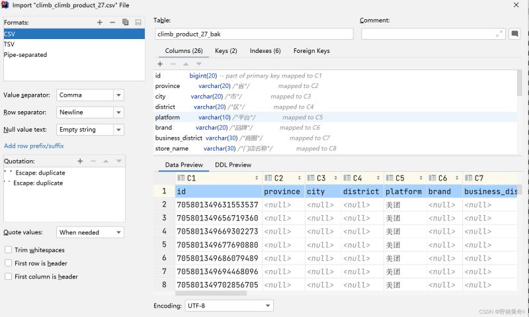Add a quotation rule with plus icon
The width and height of the screenshot is (529, 317).
[80, 161]
